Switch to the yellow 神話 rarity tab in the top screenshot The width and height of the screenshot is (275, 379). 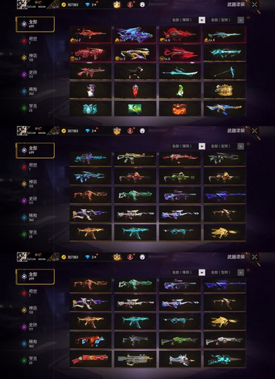[x=29, y=58]
